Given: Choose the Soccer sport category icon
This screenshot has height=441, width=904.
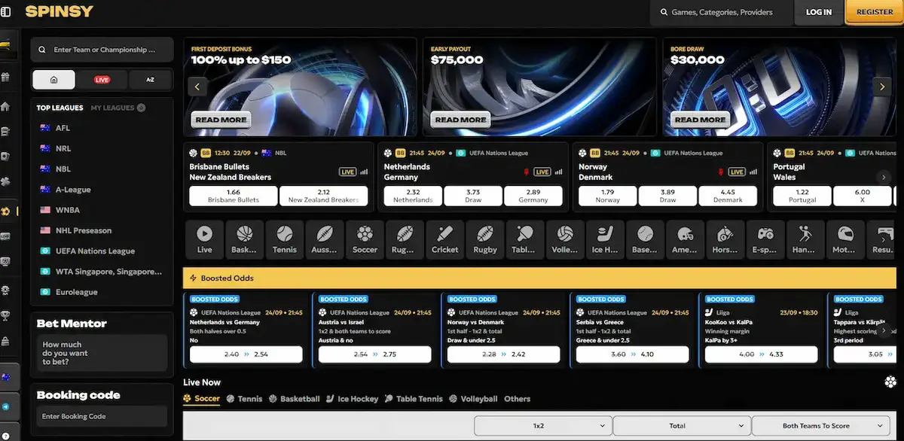Looking at the screenshot, I should pyautogui.click(x=365, y=239).
